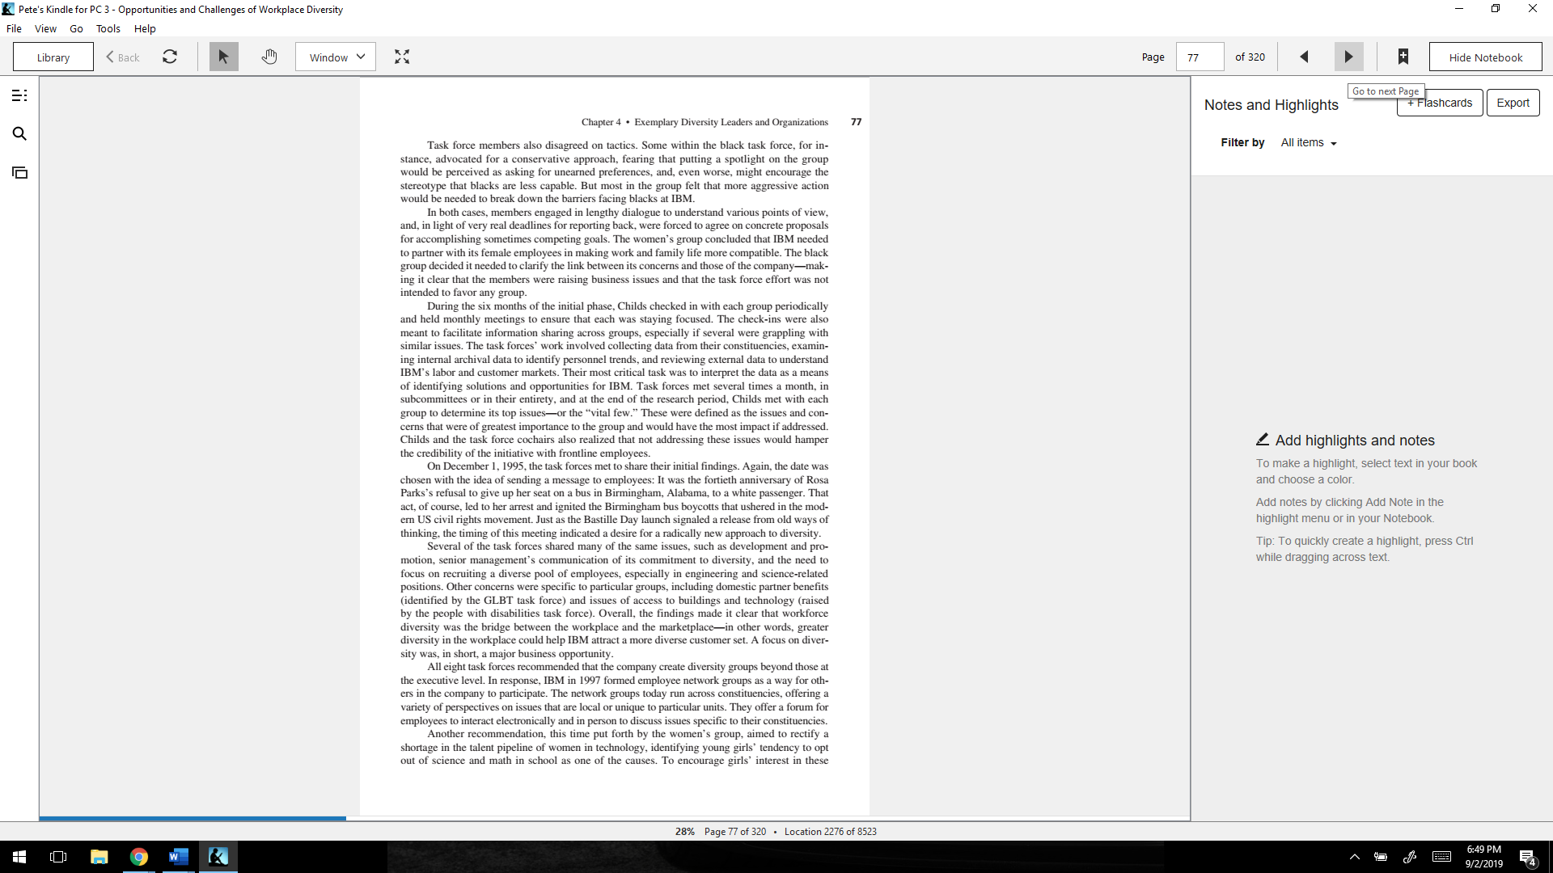Image resolution: width=1553 pixels, height=873 pixels.
Task: Open Task View on the taskbar
Action: [58, 857]
